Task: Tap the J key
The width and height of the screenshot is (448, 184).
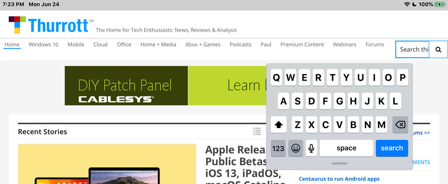Action: coord(367,101)
